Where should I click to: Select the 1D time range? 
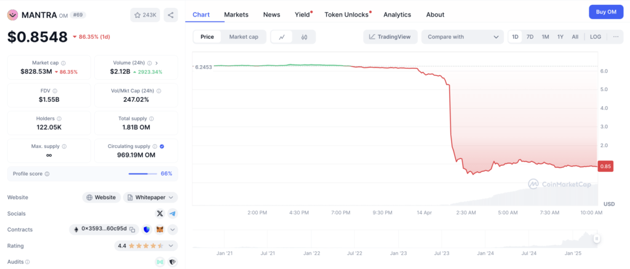point(515,37)
